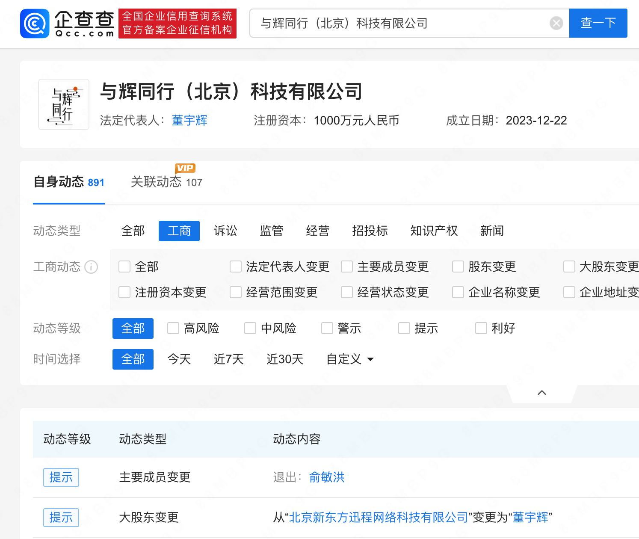
Task: Open the 工商动态 info icon
Action: pyautogui.click(x=91, y=267)
